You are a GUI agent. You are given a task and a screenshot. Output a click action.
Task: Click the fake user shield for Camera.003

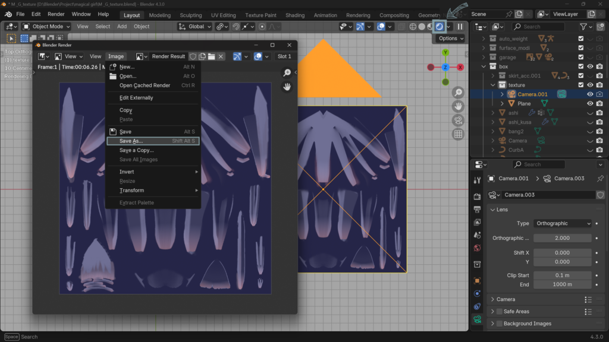[600, 195]
